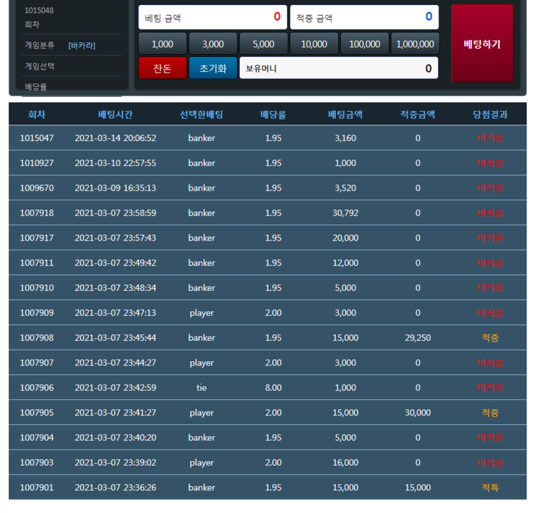Focus the 베팅 금액 input field
The image size is (533, 513).
pyautogui.click(x=213, y=17)
